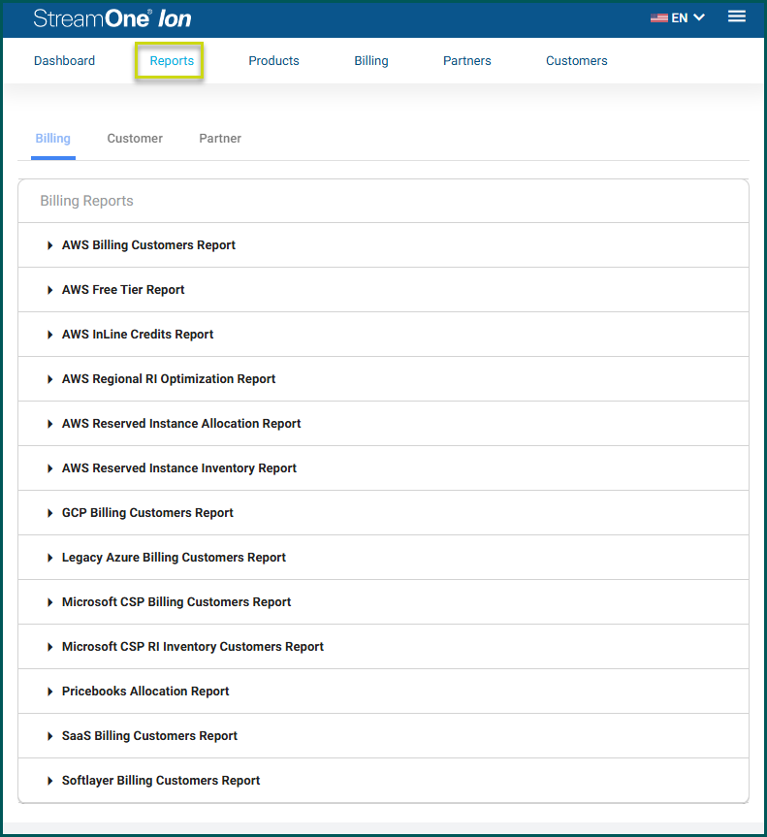Open the EN language dropdown chevron
This screenshot has height=837, width=767.
pyautogui.click(x=699, y=17)
